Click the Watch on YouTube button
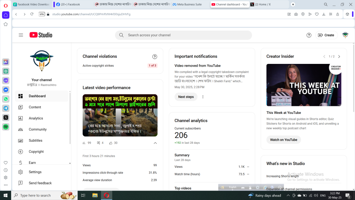Screen dimensions: 355x200 click(283, 140)
